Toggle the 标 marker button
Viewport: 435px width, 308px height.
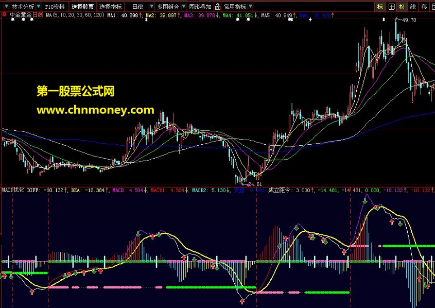(380, 7)
